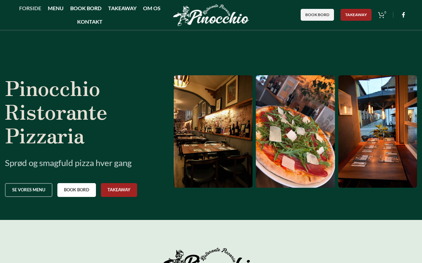
Task: View the restaurant interior photo
Action: [213, 131]
